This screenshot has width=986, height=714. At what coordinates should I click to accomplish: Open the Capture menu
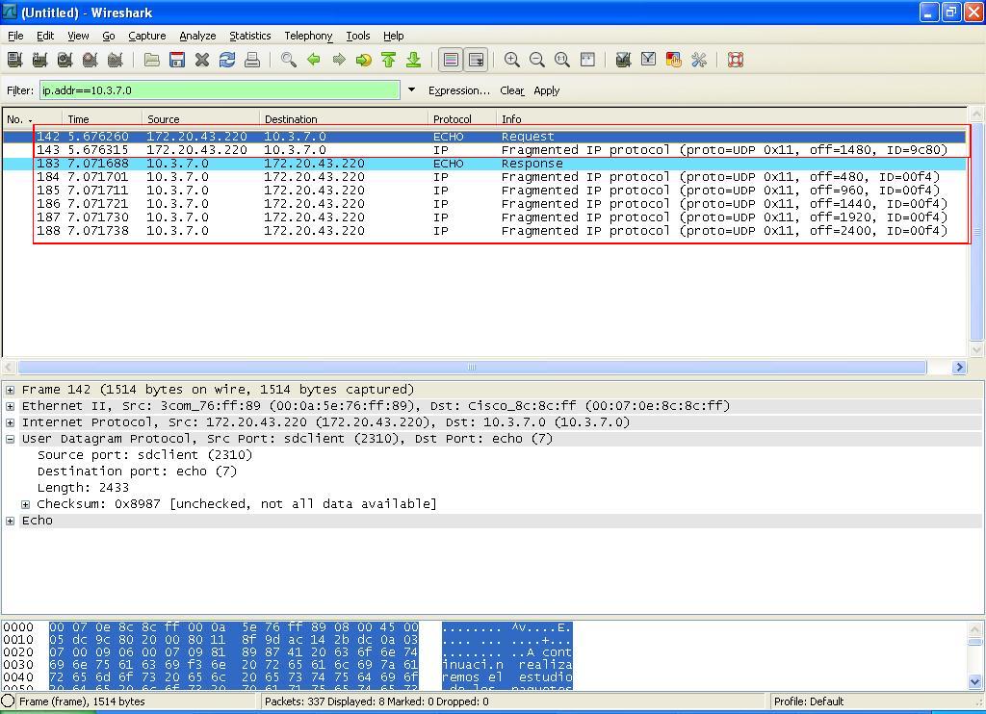pos(147,36)
